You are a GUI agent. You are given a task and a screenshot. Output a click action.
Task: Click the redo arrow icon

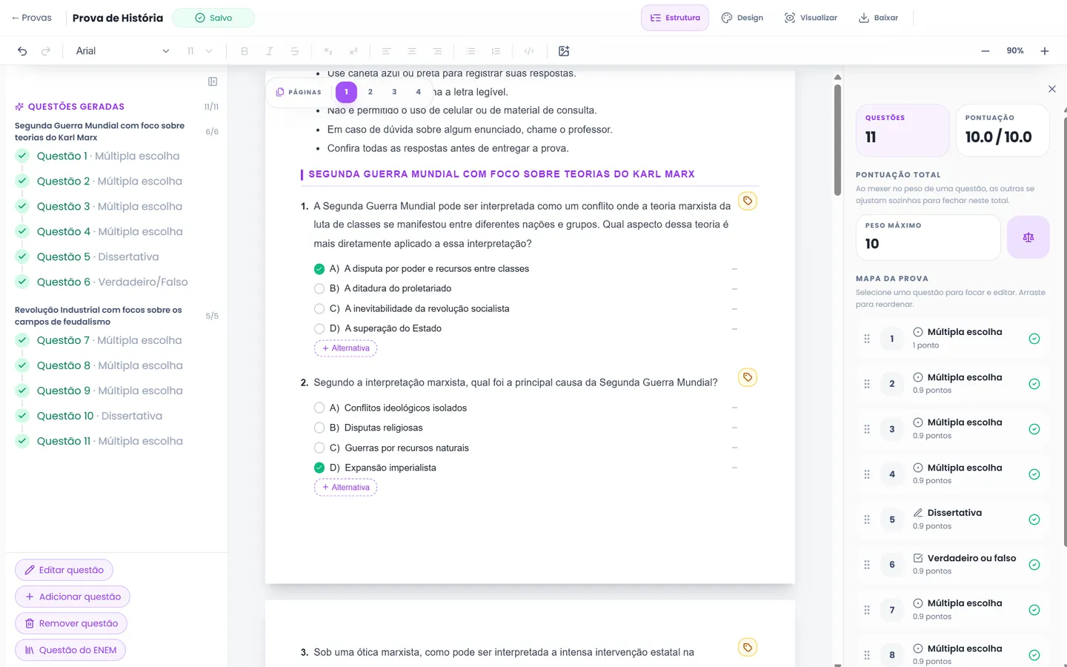click(46, 51)
